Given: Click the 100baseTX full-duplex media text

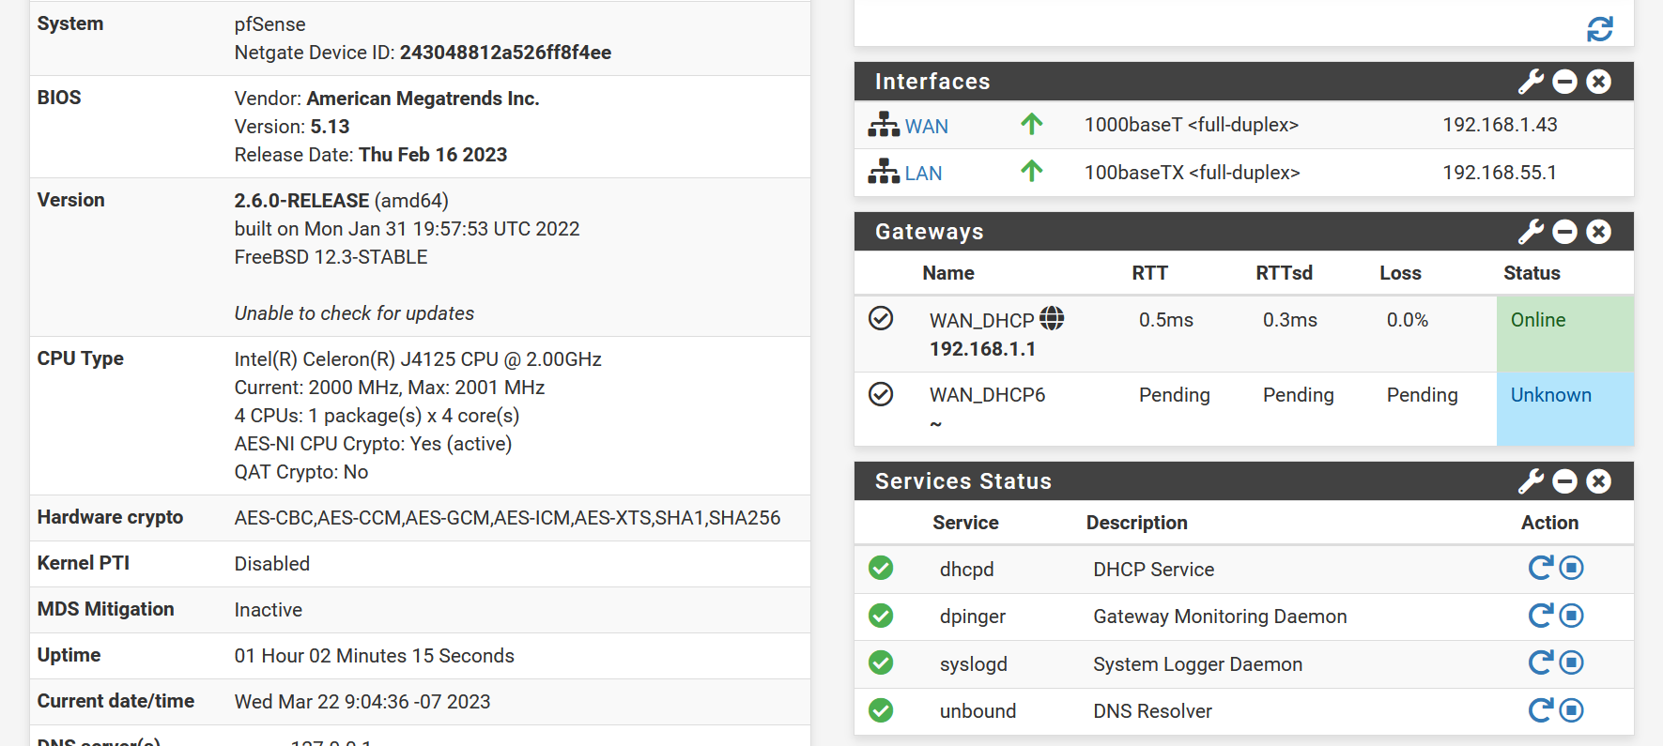Looking at the screenshot, I should point(1192,173).
